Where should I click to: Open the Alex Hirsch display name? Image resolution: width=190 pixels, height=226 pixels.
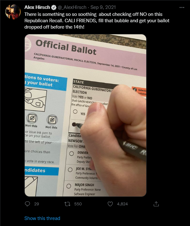coord(37,7)
